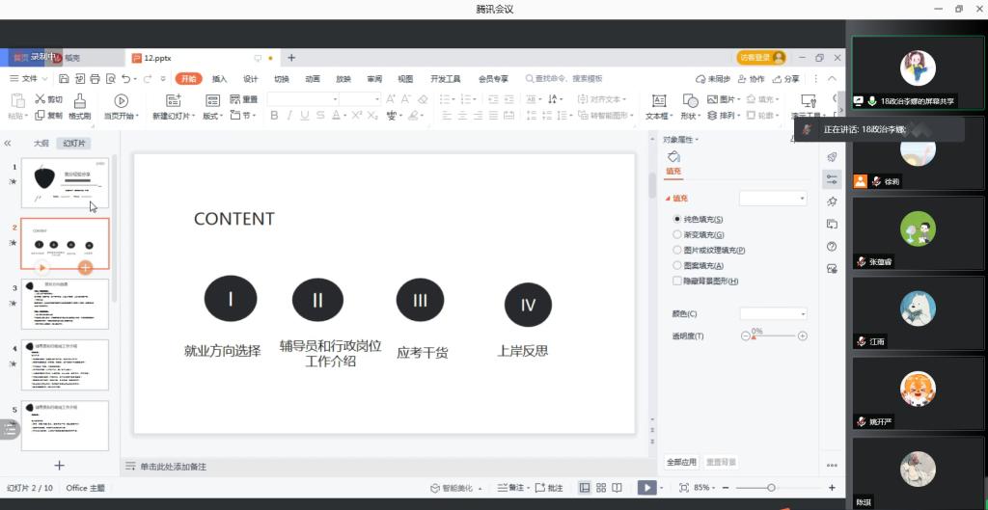Check the 隐藏背景图形 checkbox
988x510 pixels.
coord(677,281)
